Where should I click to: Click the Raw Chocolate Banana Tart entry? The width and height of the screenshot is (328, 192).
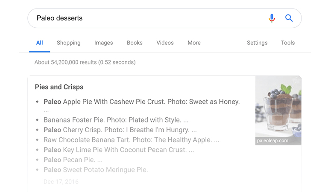pyautogui.click(x=132, y=140)
